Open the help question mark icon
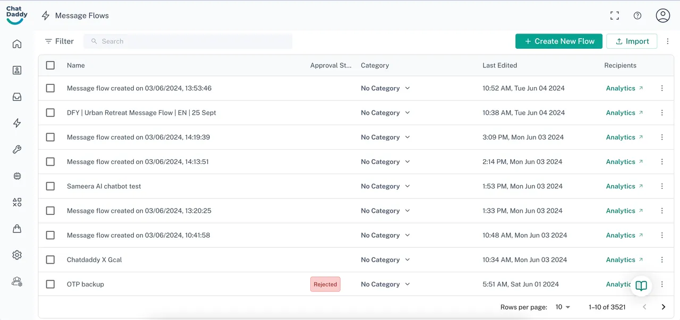680x320 pixels. click(x=637, y=16)
